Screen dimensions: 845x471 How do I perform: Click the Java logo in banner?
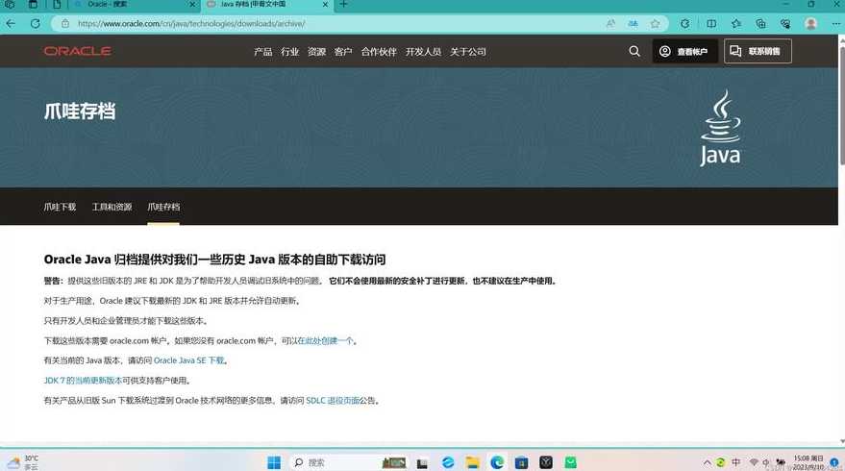(x=721, y=128)
